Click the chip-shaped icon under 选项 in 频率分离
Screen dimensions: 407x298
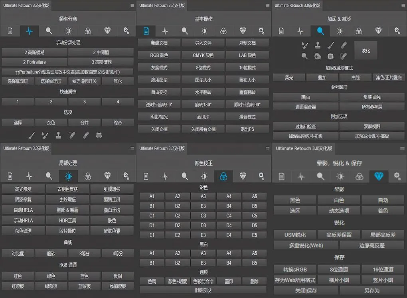pos(99,135)
